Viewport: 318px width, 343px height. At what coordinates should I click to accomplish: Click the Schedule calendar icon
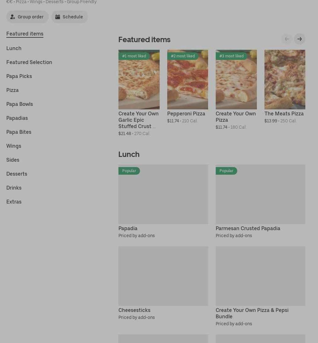(58, 17)
